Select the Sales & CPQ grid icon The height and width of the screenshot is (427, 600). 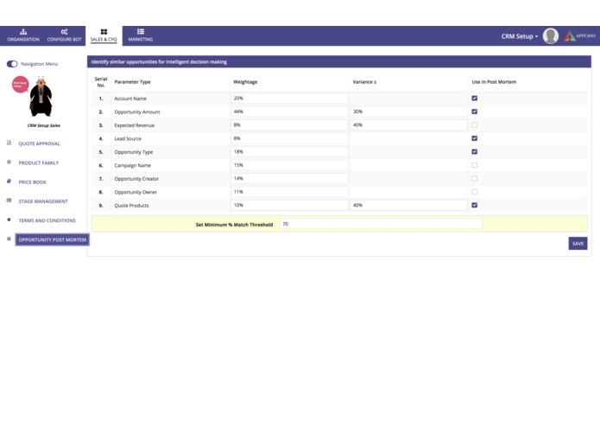[104, 32]
